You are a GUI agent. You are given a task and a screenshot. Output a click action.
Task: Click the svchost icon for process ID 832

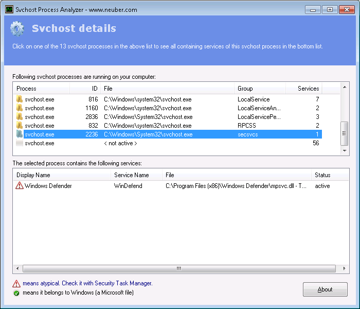click(20, 126)
